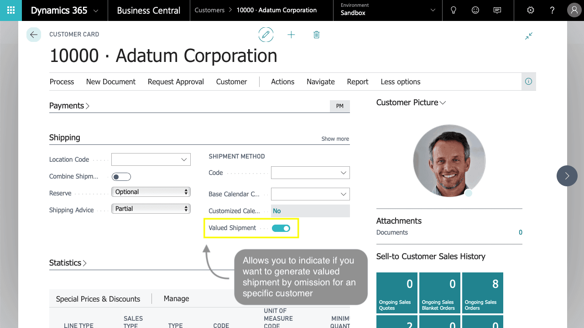The width and height of the screenshot is (584, 328).
Task: Collapse page using the shrink arrows icon
Action: click(x=529, y=36)
